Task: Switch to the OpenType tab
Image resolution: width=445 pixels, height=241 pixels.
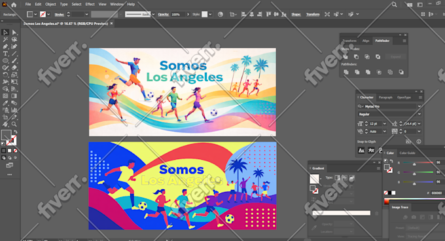Action: [x=404, y=98]
